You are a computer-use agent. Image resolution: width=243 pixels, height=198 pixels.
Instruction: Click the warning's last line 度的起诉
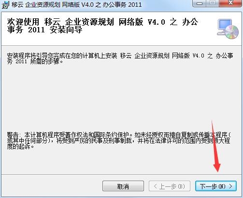click(21, 146)
